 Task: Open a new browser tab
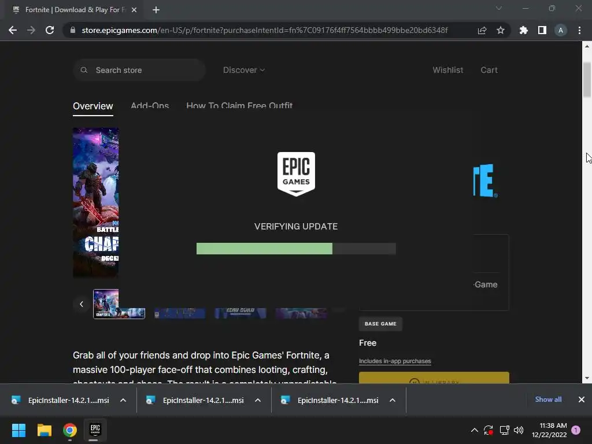tap(156, 10)
